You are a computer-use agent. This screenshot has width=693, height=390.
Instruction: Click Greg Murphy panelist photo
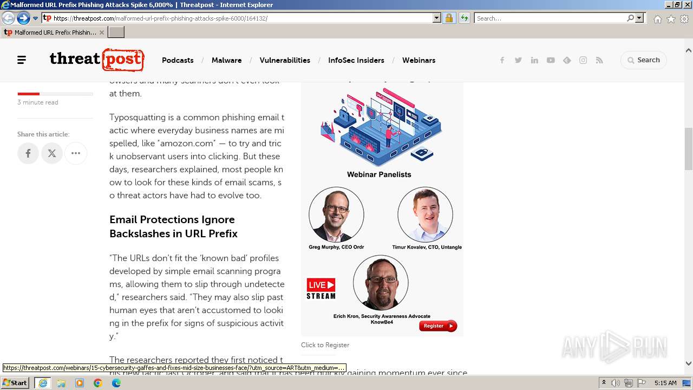[336, 215]
